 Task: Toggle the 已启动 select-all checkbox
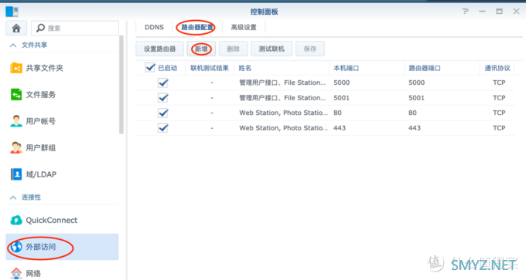pos(150,68)
